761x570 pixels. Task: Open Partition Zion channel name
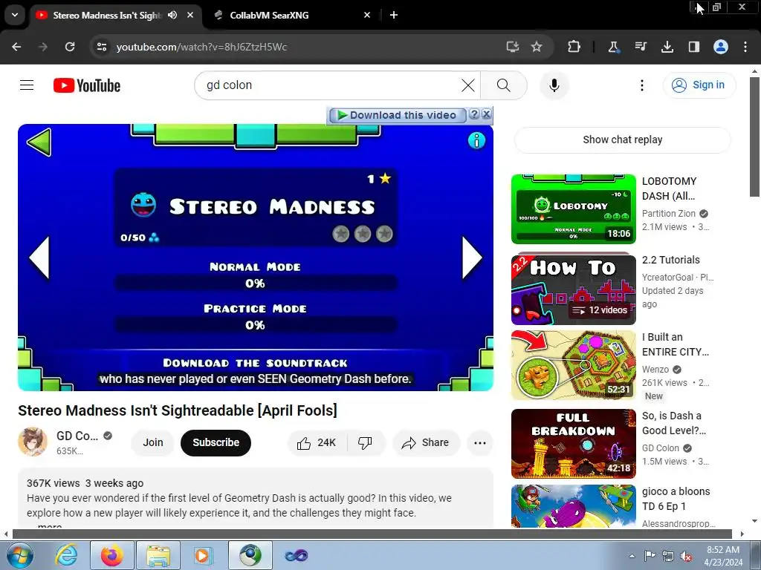(x=669, y=214)
